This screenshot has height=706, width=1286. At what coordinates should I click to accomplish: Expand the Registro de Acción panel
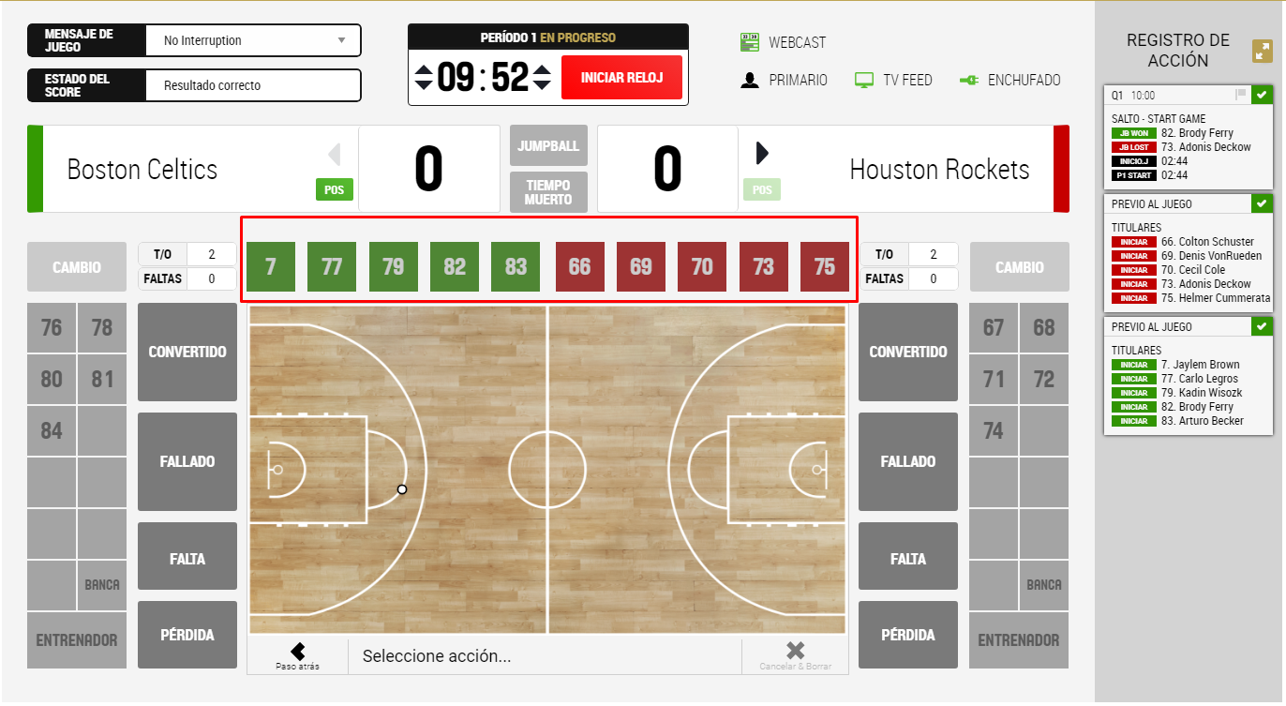[x=1263, y=52]
